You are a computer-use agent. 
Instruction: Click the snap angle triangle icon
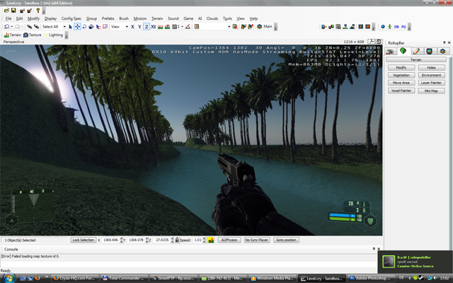[x=188, y=27]
